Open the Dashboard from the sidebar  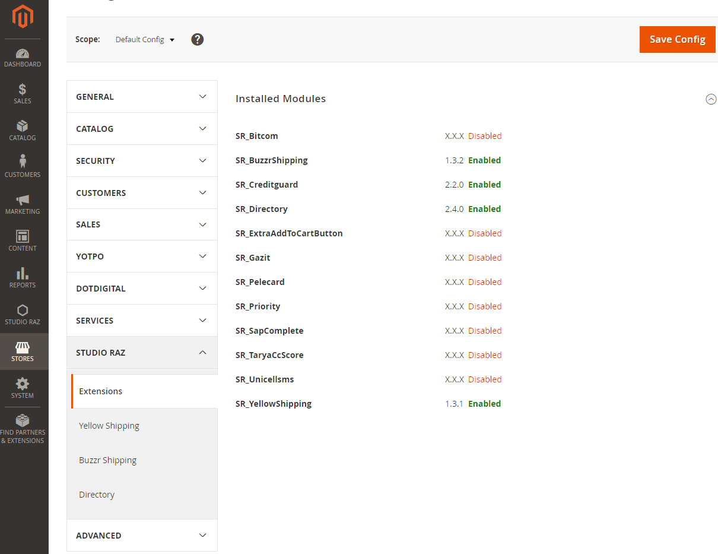(23, 56)
